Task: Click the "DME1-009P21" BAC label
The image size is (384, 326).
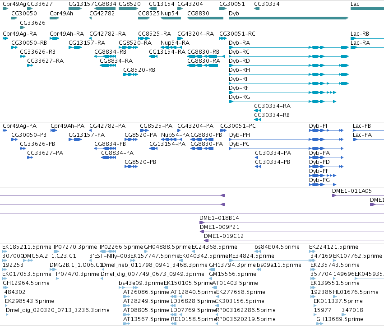Action: tap(220, 227)
